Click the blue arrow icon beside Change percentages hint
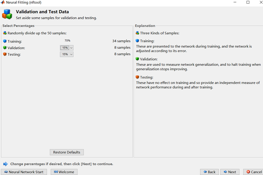This screenshot has height=175, width=263. coord(5,164)
